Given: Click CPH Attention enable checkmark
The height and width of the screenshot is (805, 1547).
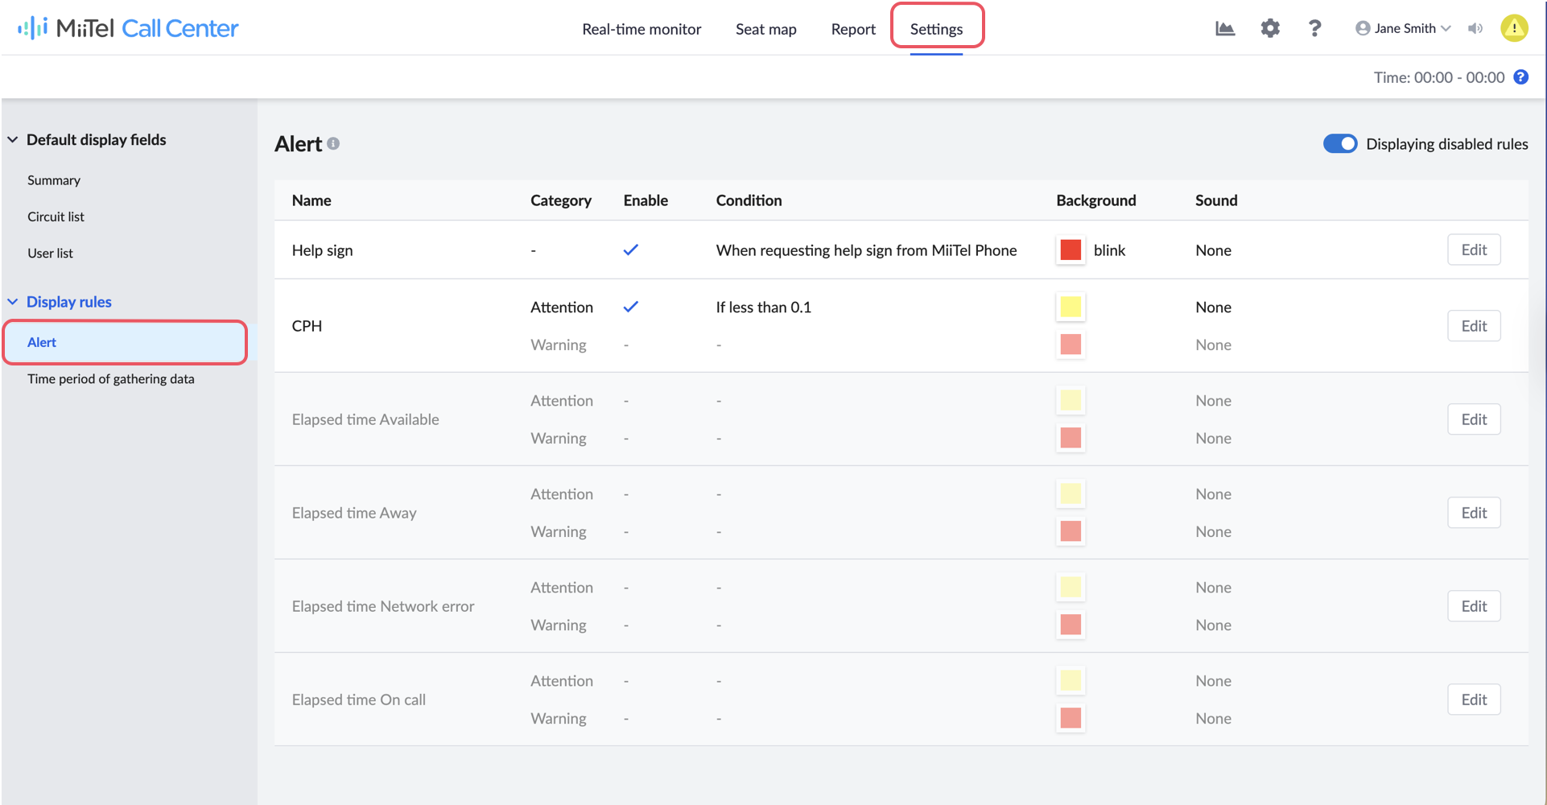Looking at the screenshot, I should click(x=630, y=307).
